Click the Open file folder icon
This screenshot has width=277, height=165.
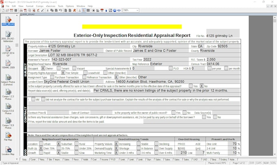click(7, 11)
